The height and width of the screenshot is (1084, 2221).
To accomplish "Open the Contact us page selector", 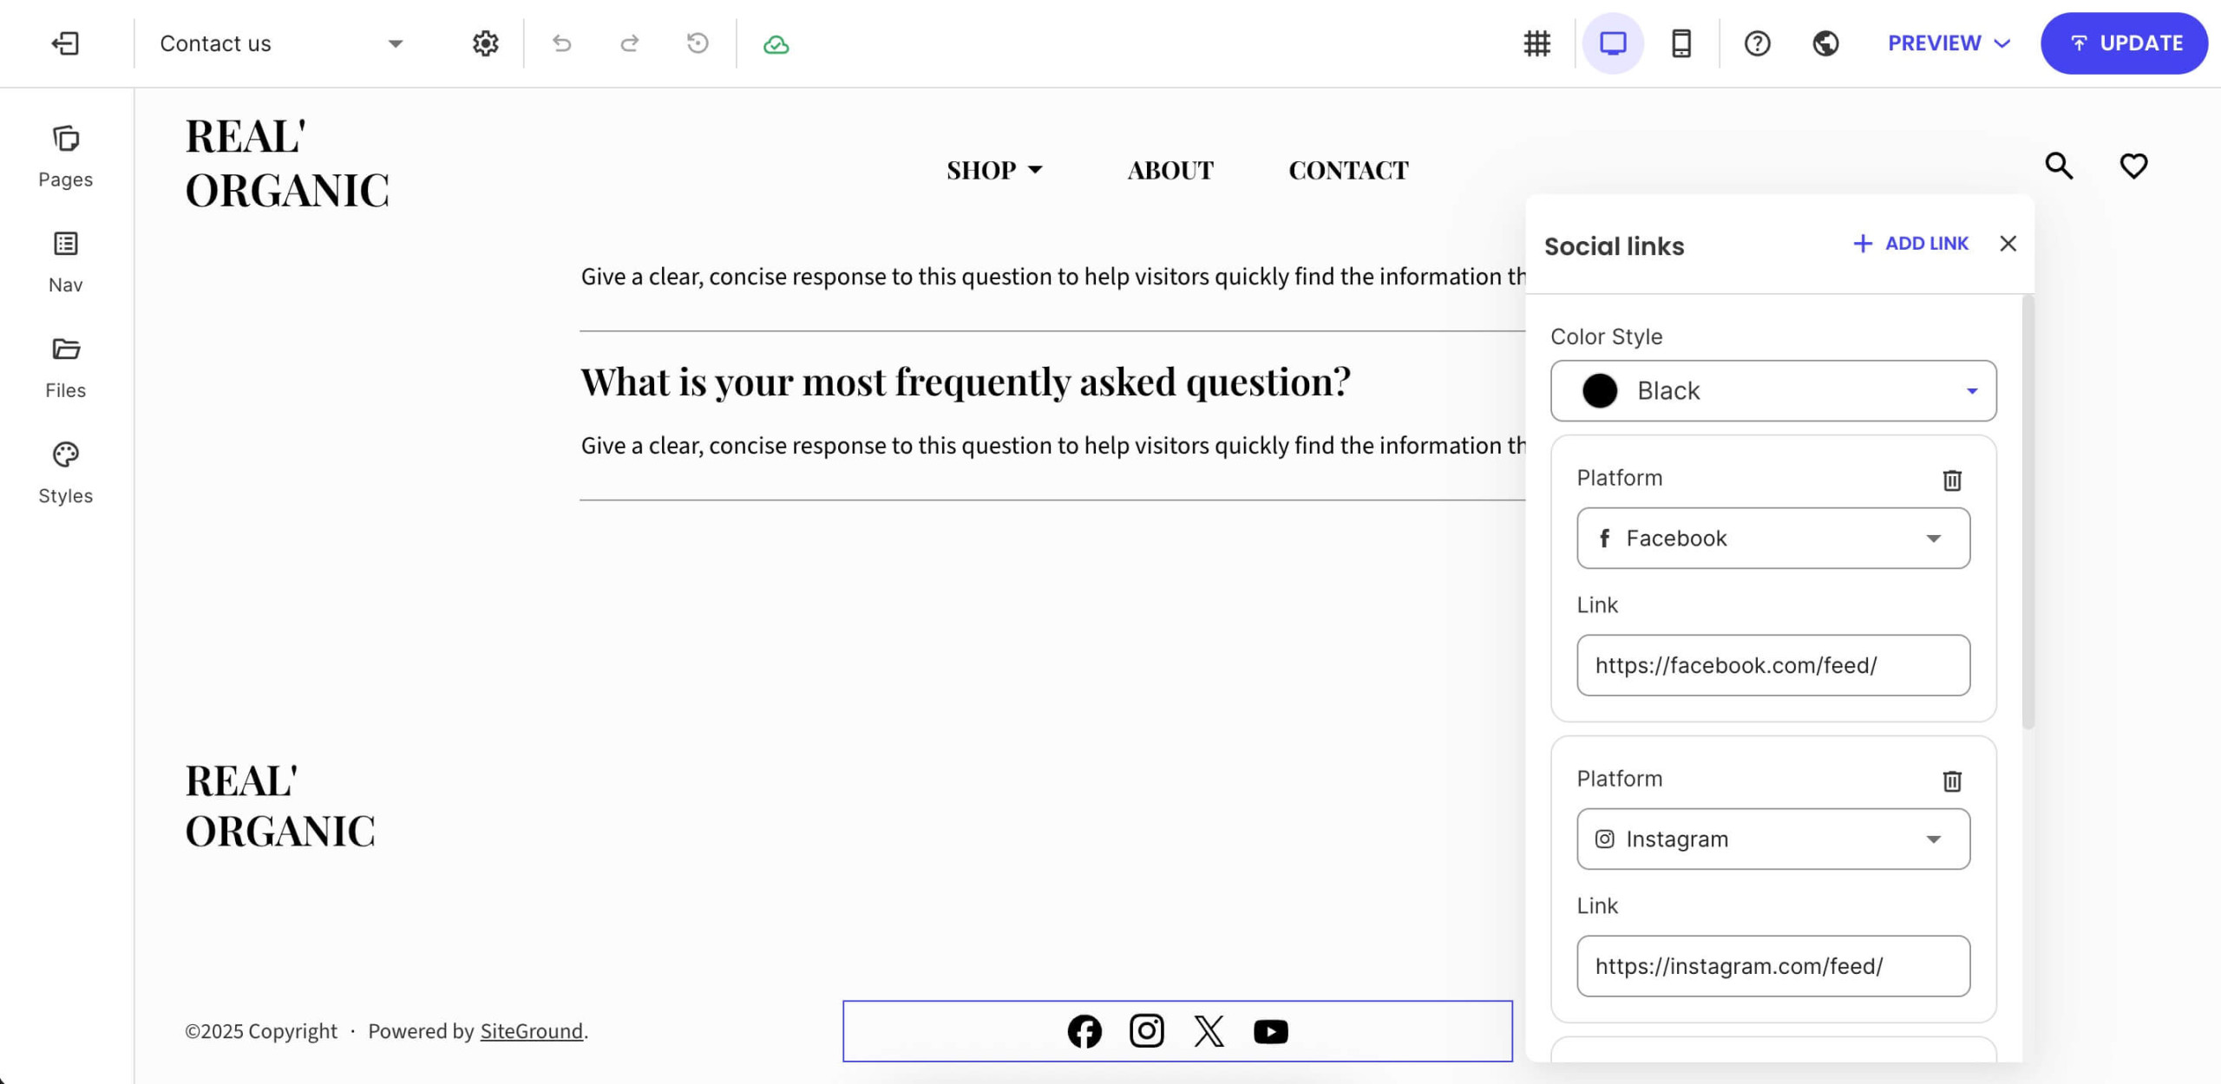I will (282, 43).
